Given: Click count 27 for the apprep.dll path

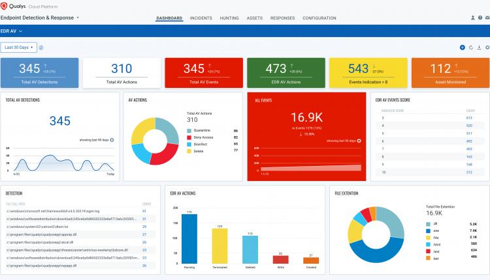Looking at the screenshot, I should [x=144, y=234].
